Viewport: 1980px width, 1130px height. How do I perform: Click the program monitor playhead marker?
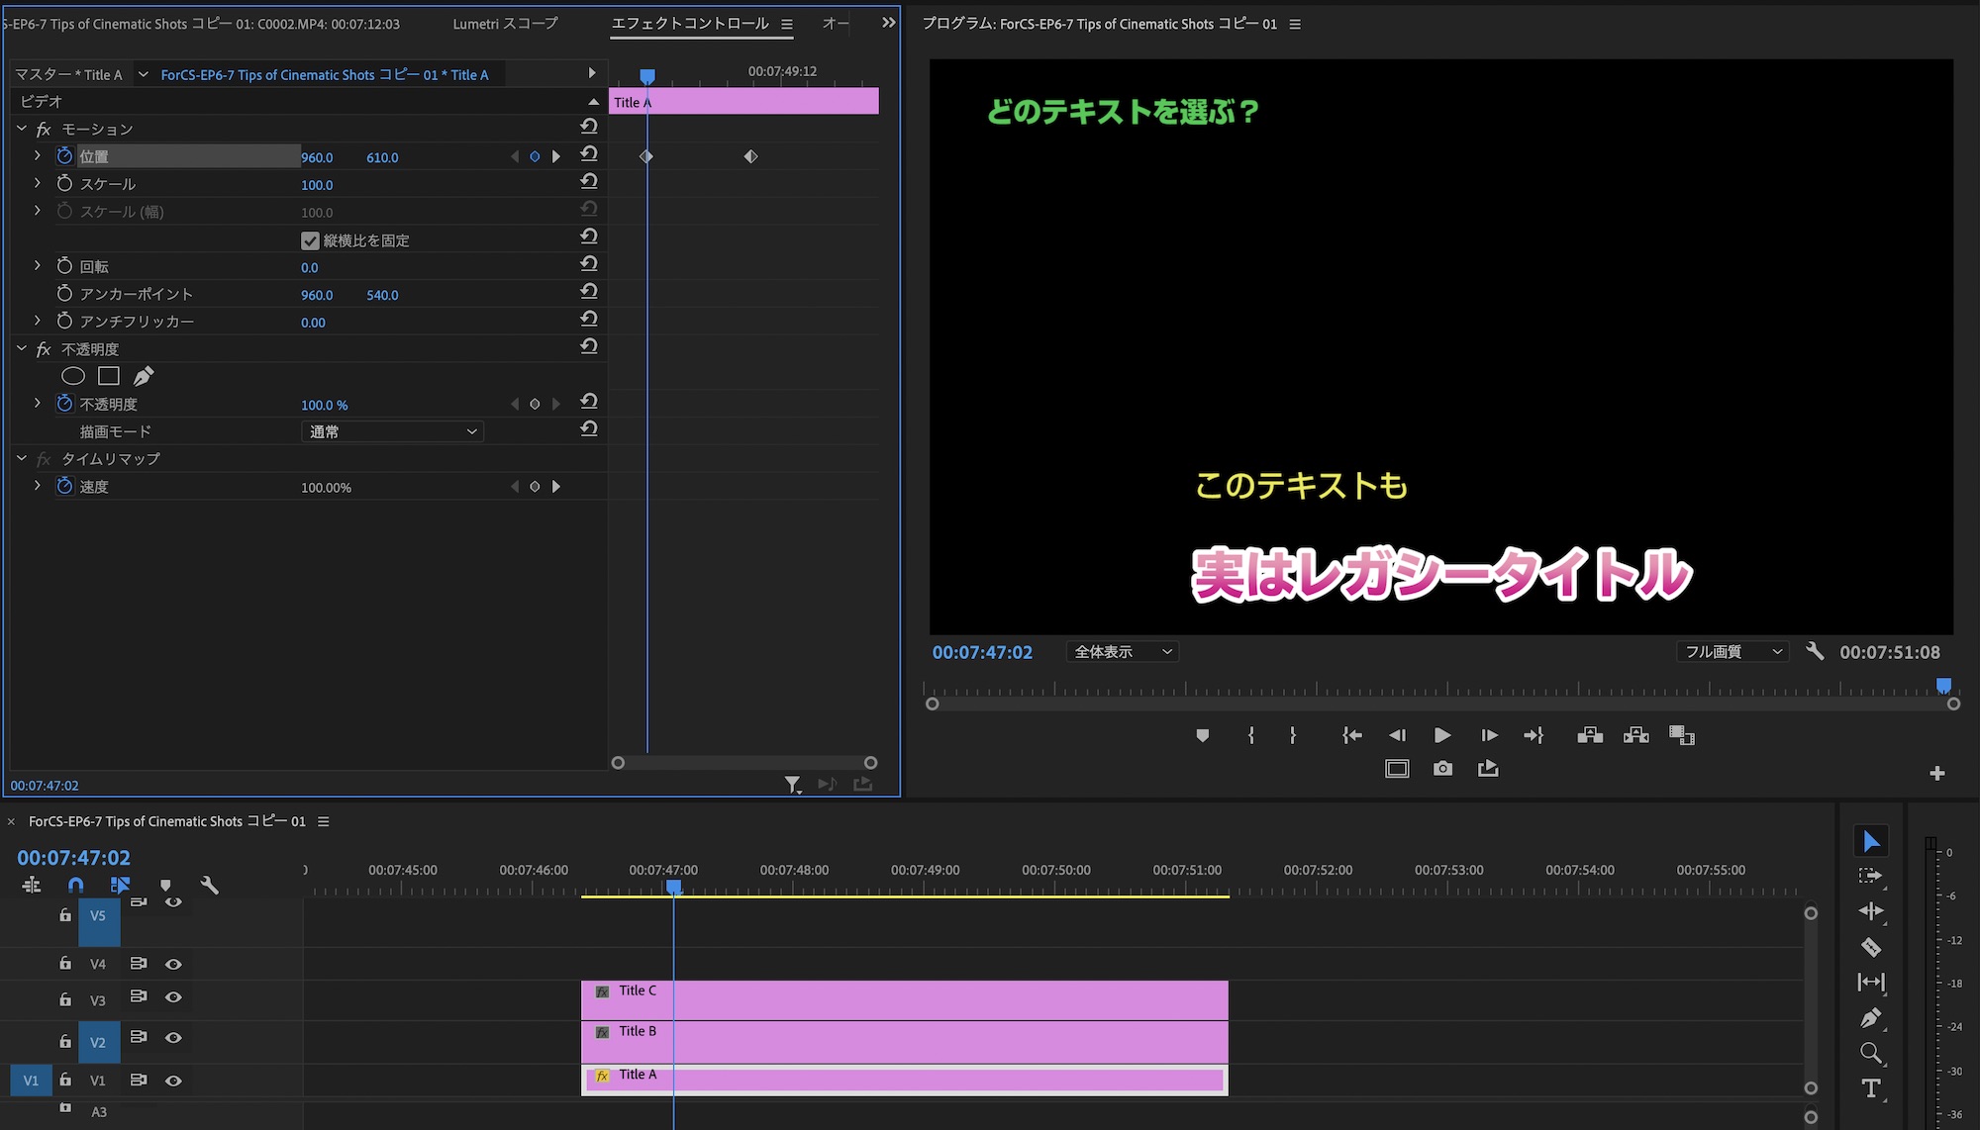tap(1943, 685)
